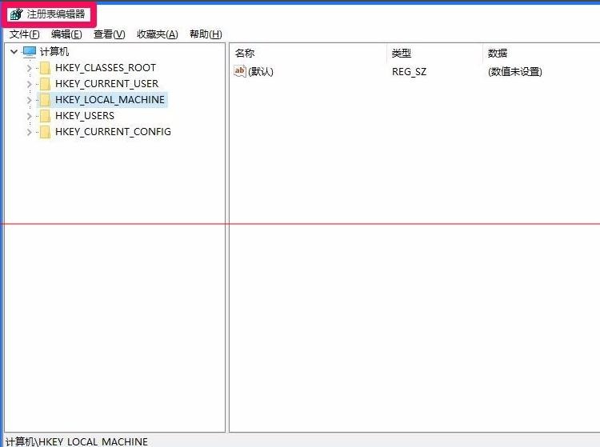600x447 pixels.
Task: Click the 数据 column header
Action: 498,53
